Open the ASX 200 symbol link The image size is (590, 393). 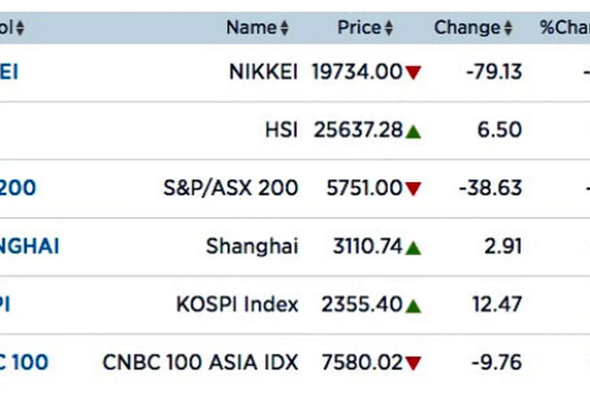[18, 188]
